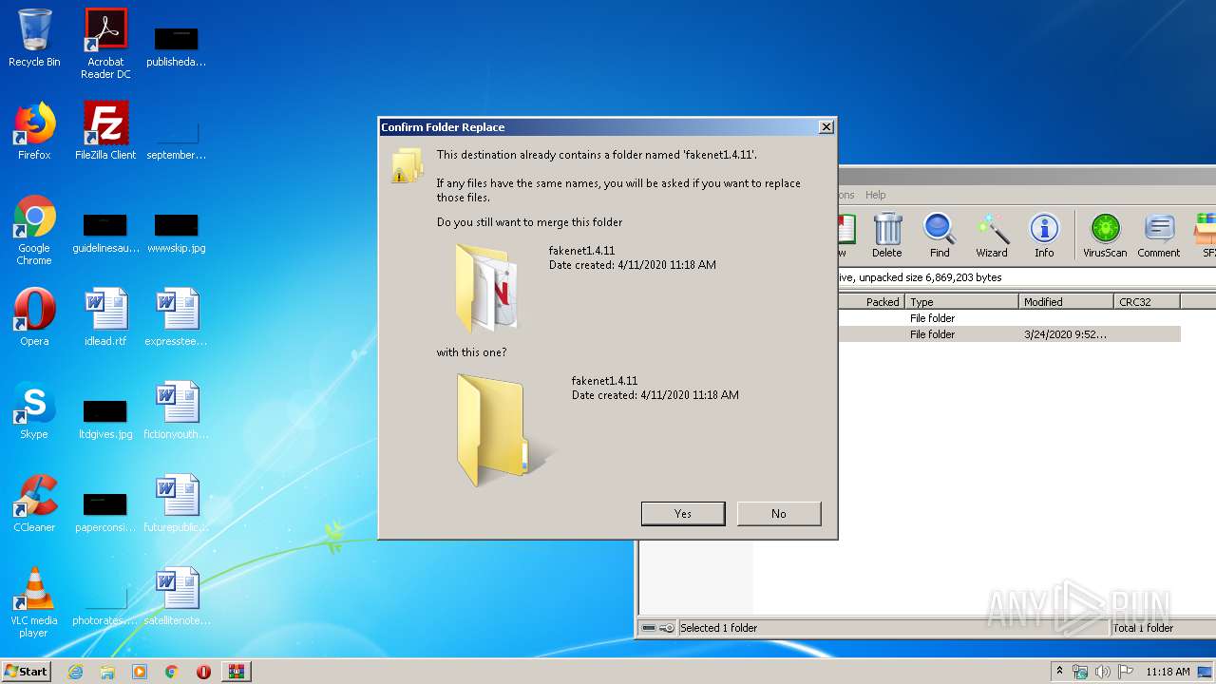Screen dimensions: 1216x684
Task: Sort archive list by Packed column
Action: point(871,301)
